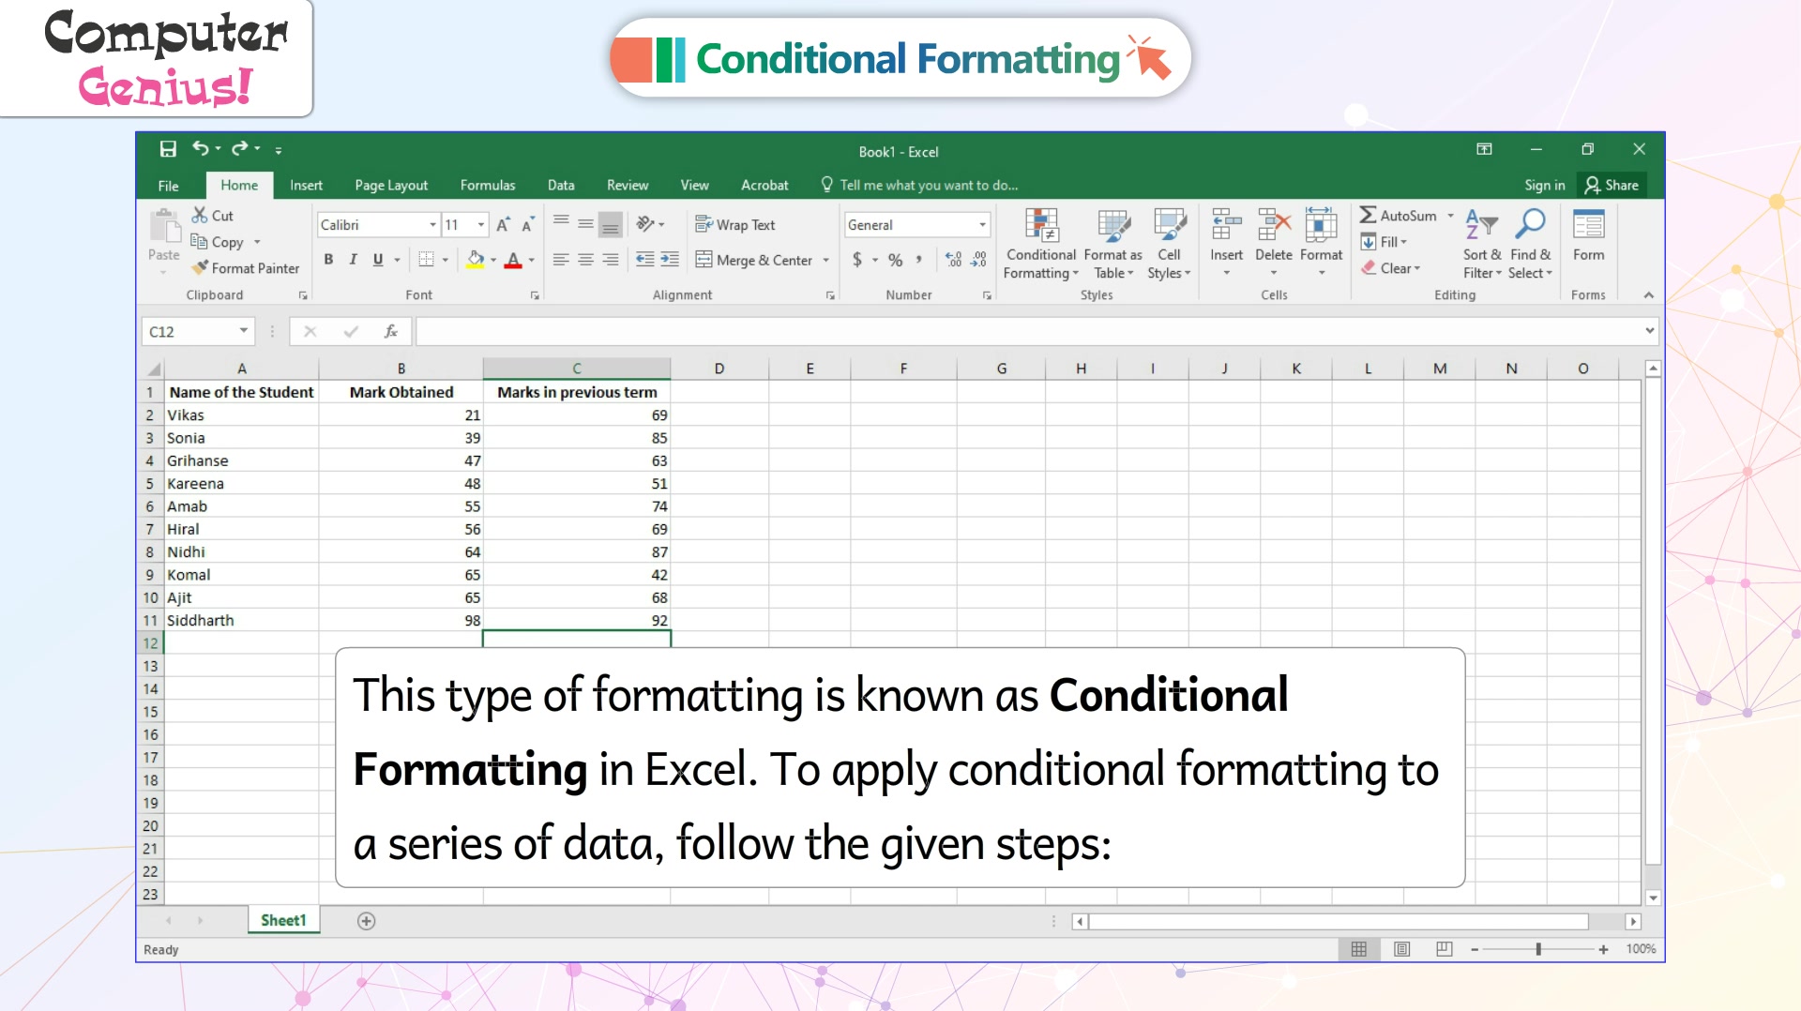Toggle Center horizontal alignment
This screenshot has width=1801, height=1011.
(x=585, y=260)
